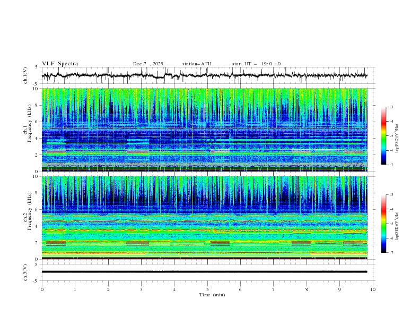Click the upper color scale bar for ch.1
Image resolution: width=420 pixels, height=325 pixels.
(383, 136)
